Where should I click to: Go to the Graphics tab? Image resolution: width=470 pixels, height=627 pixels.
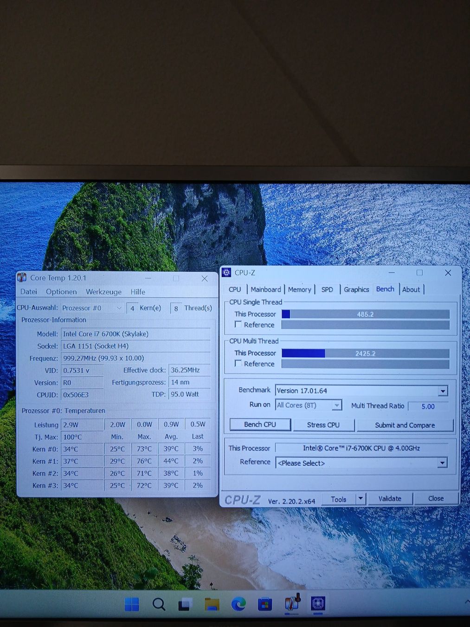point(356,289)
